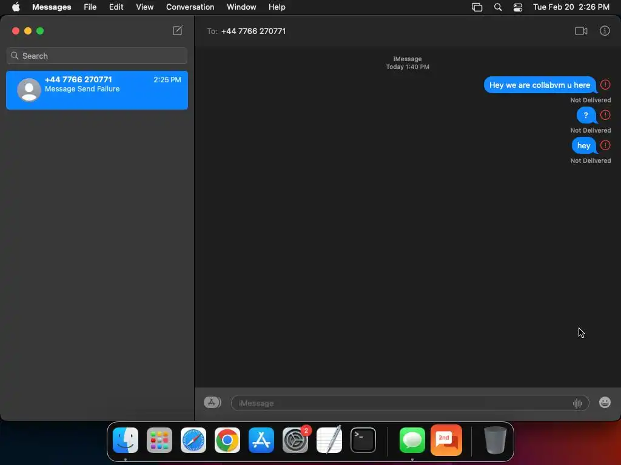Click the screen mirroring menu bar icon
Image resolution: width=621 pixels, height=465 pixels.
(x=477, y=7)
